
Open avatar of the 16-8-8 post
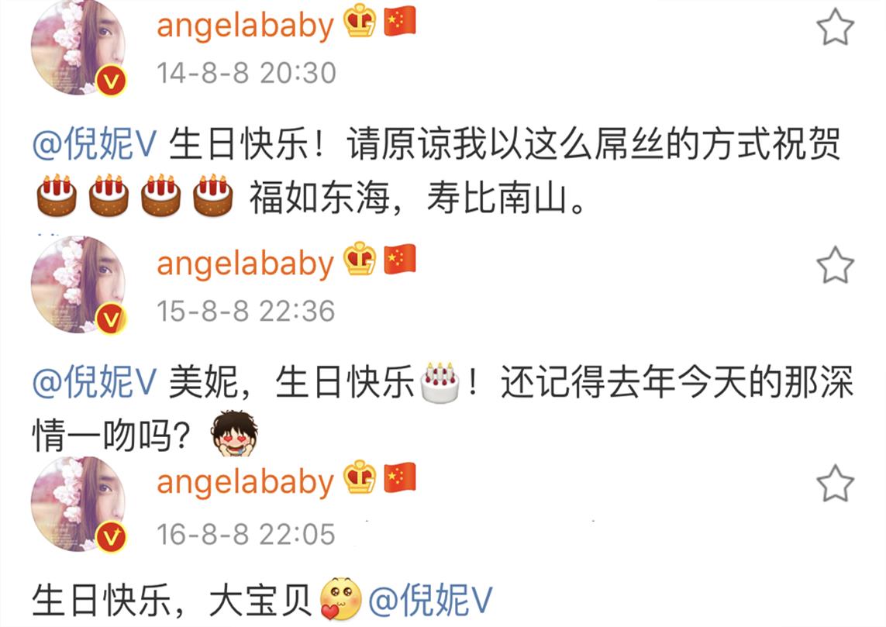(x=78, y=503)
